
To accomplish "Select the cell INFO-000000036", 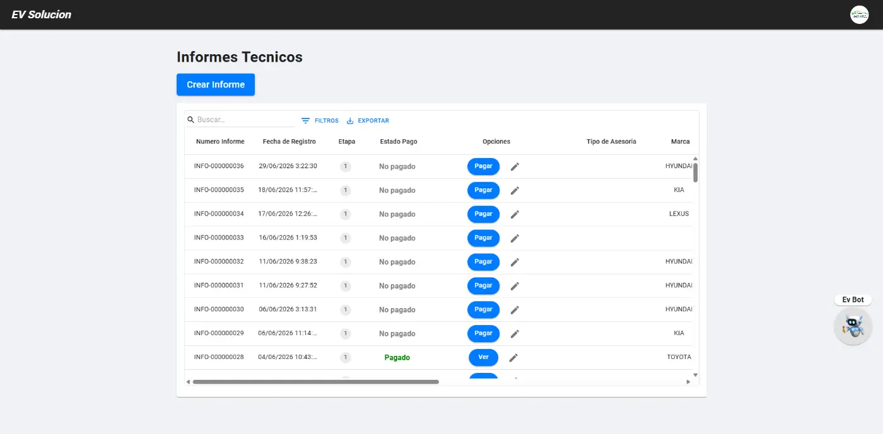I will coord(219,166).
